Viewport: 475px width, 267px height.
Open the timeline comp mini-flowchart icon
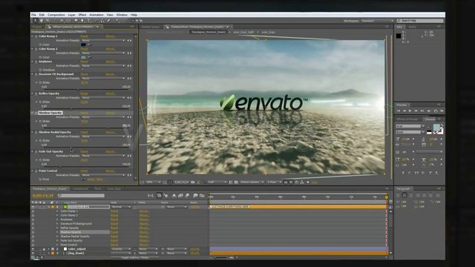coord(151,196)
